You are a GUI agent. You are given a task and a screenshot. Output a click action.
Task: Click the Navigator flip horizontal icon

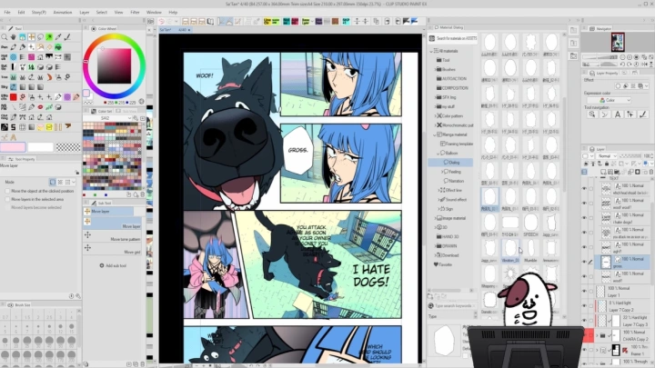(644, 65)
